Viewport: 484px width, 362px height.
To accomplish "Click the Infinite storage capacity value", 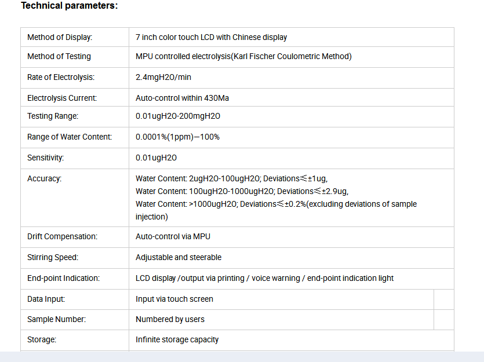I will [x=177, y=339].
